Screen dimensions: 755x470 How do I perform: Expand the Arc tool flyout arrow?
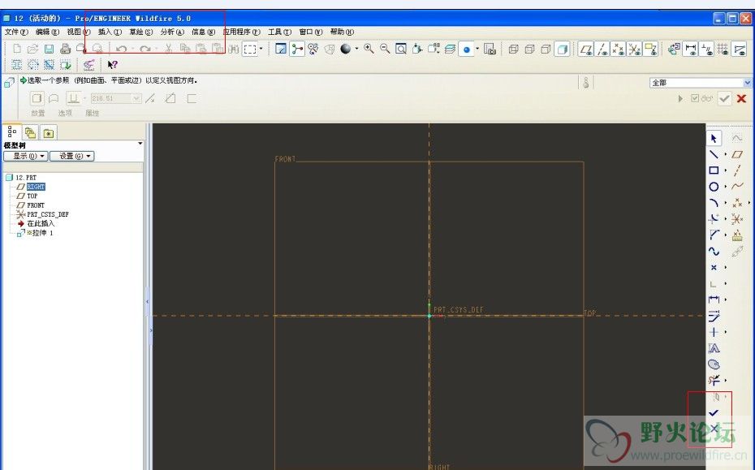(726, 203)
